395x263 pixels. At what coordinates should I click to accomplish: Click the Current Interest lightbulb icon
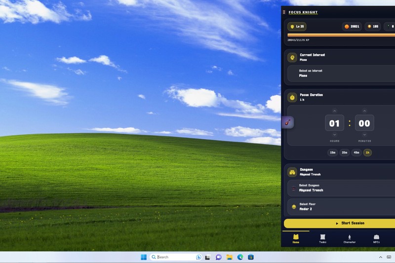pos(292,58)
